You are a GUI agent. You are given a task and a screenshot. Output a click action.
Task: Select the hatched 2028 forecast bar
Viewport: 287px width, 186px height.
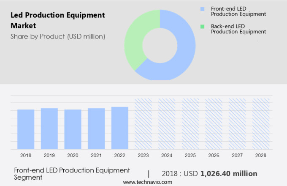260,123
